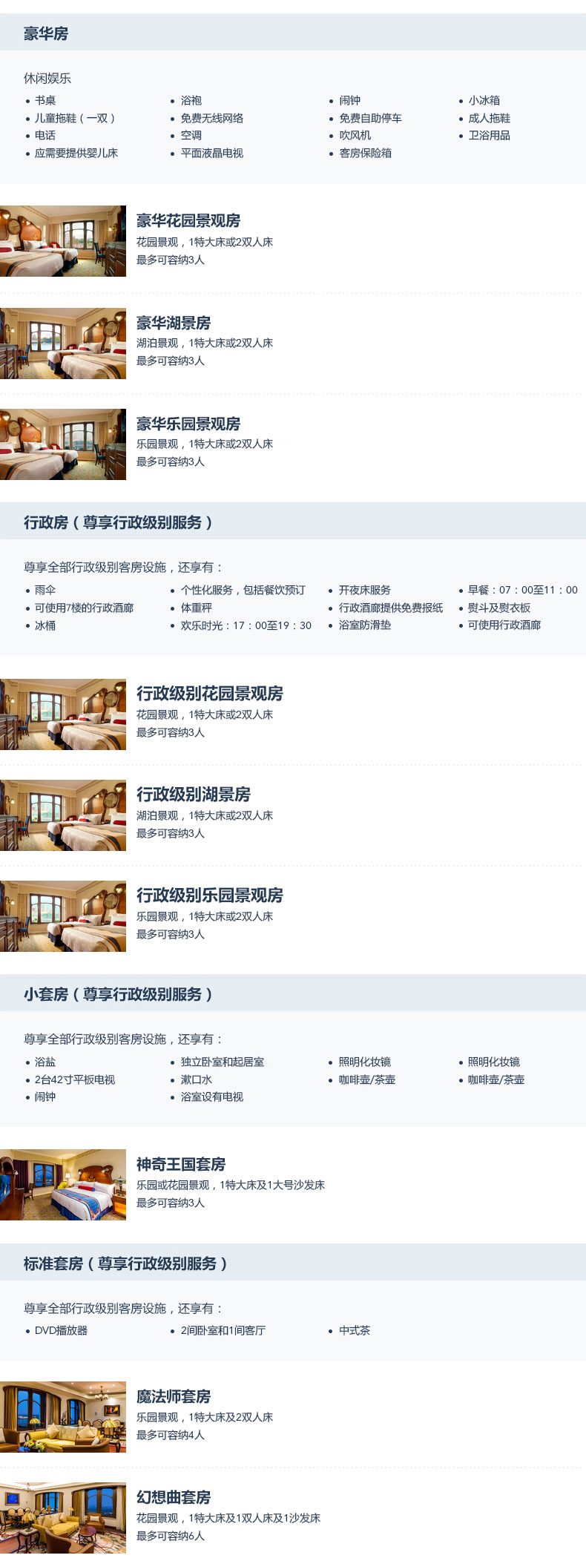The width and height of the screenshot is (586, 1558).
Task: Click the 客房保险箱 amenity item
Action: pos(366,153)
